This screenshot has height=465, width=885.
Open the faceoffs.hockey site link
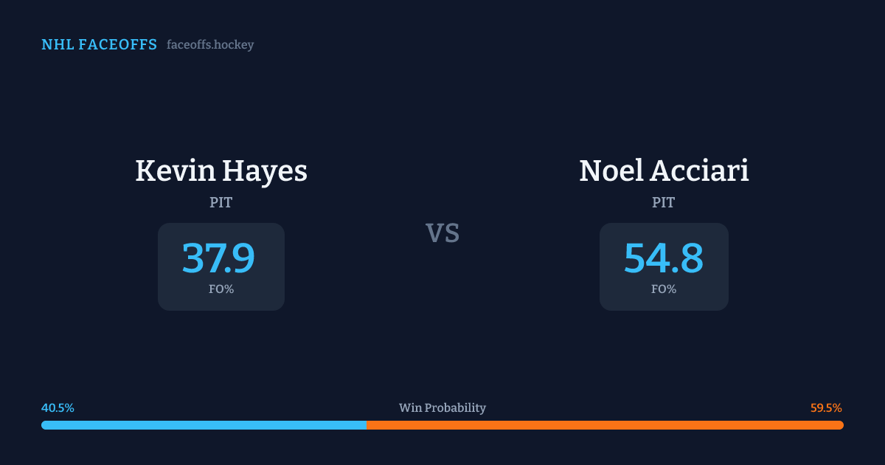(210, 45)
